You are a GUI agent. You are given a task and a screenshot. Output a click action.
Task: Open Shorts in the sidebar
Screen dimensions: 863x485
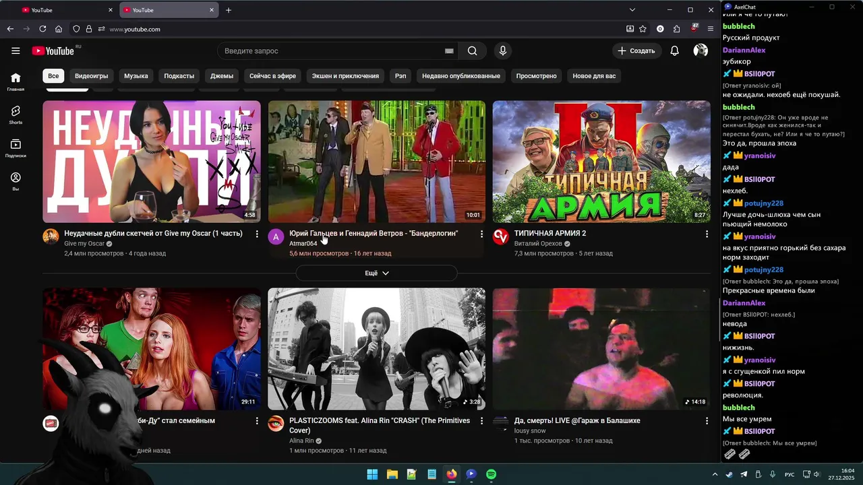(x=16, y=115)
